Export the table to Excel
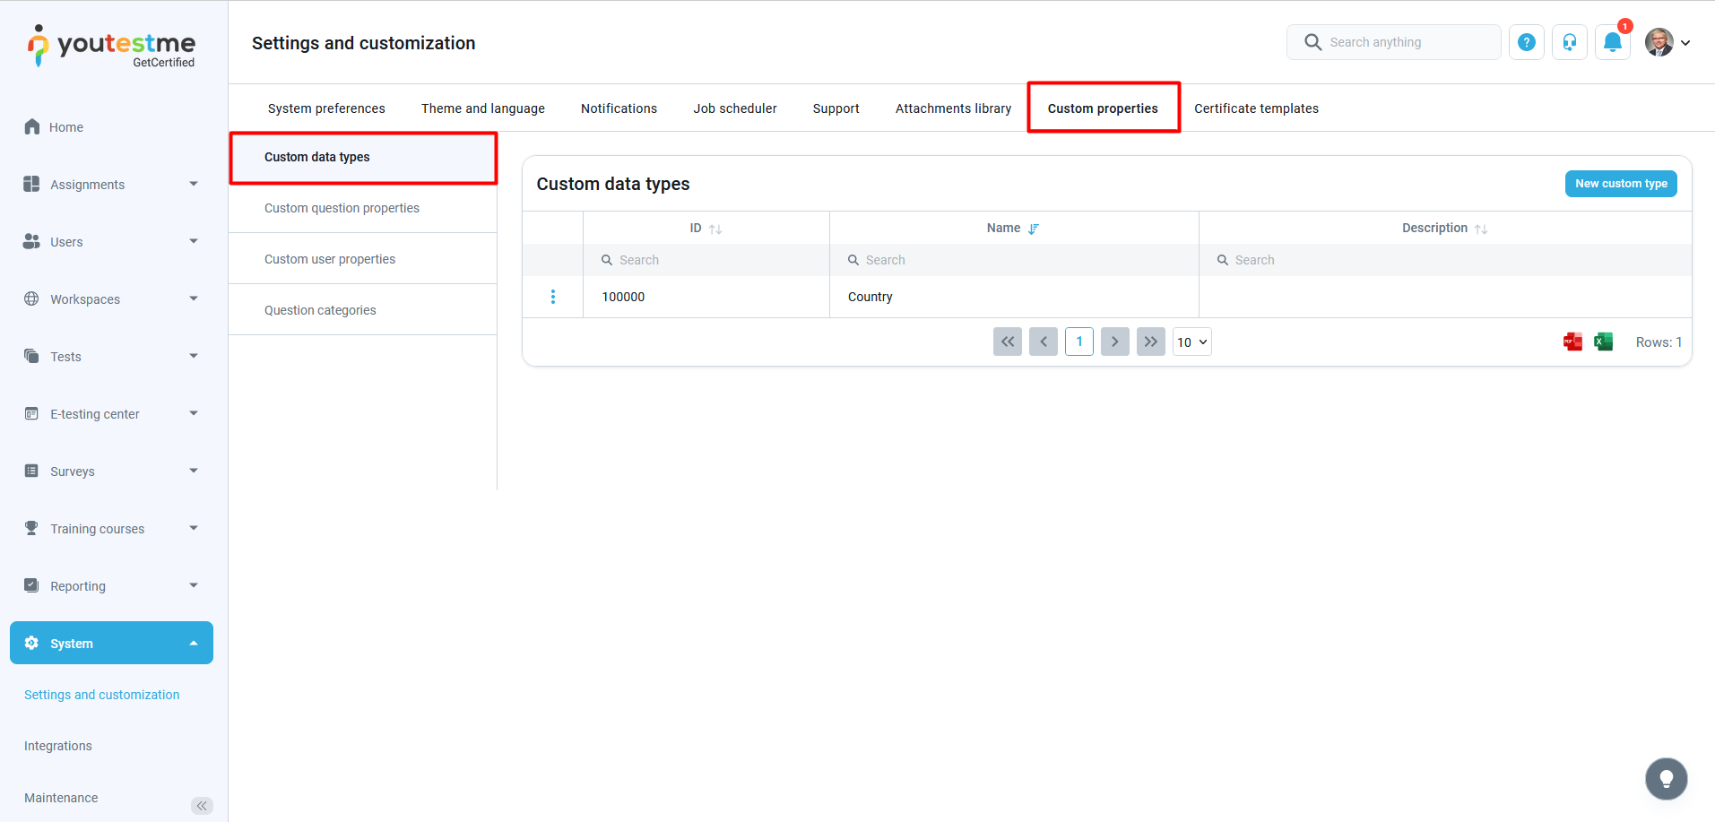Viewport: 1715px width, 822px height. tap(1603, 342)
